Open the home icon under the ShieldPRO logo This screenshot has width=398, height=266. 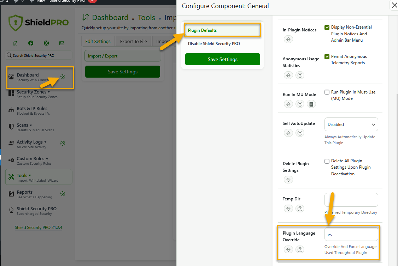pyautogui.click(x=15, y=43)
